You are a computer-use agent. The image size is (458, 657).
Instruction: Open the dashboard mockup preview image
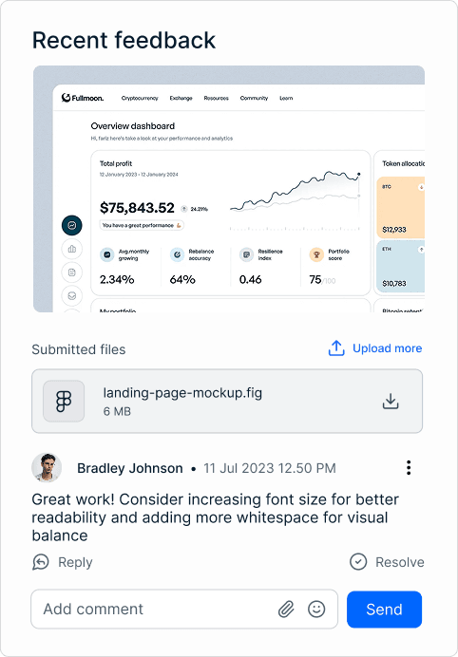(229, 189)
